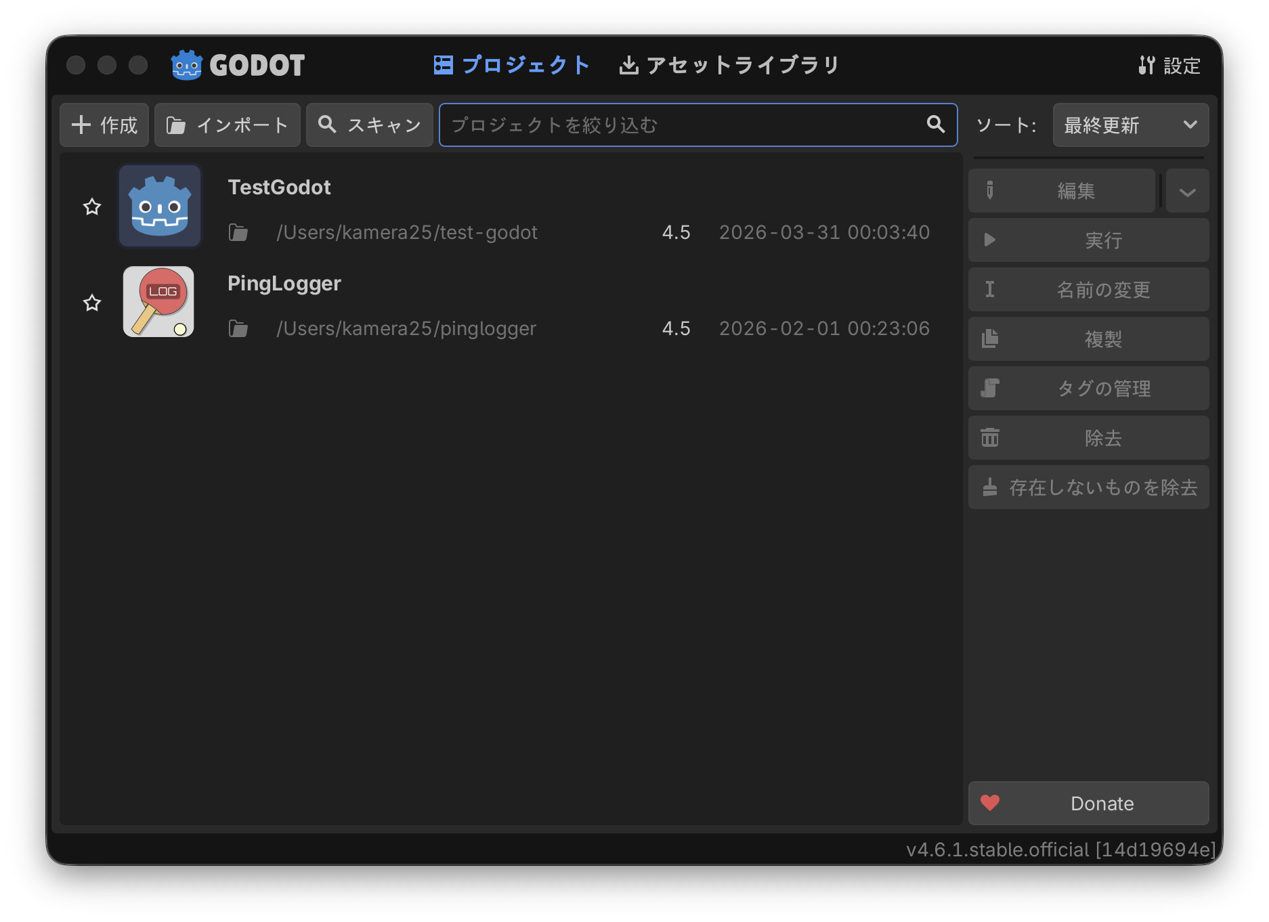The image size is (1269, 922).
Task: Click the 実行 run button
Action: pyautogui.click(x=1089, y=240)
